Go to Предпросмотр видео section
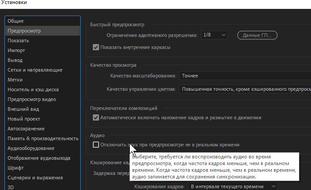Viewport: 311px width, 190px height. (43, 99)
